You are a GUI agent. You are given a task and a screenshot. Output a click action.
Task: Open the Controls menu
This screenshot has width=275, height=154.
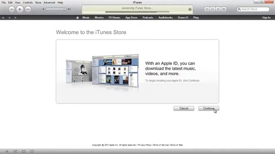pyautogui.click(x=27, y=3)
